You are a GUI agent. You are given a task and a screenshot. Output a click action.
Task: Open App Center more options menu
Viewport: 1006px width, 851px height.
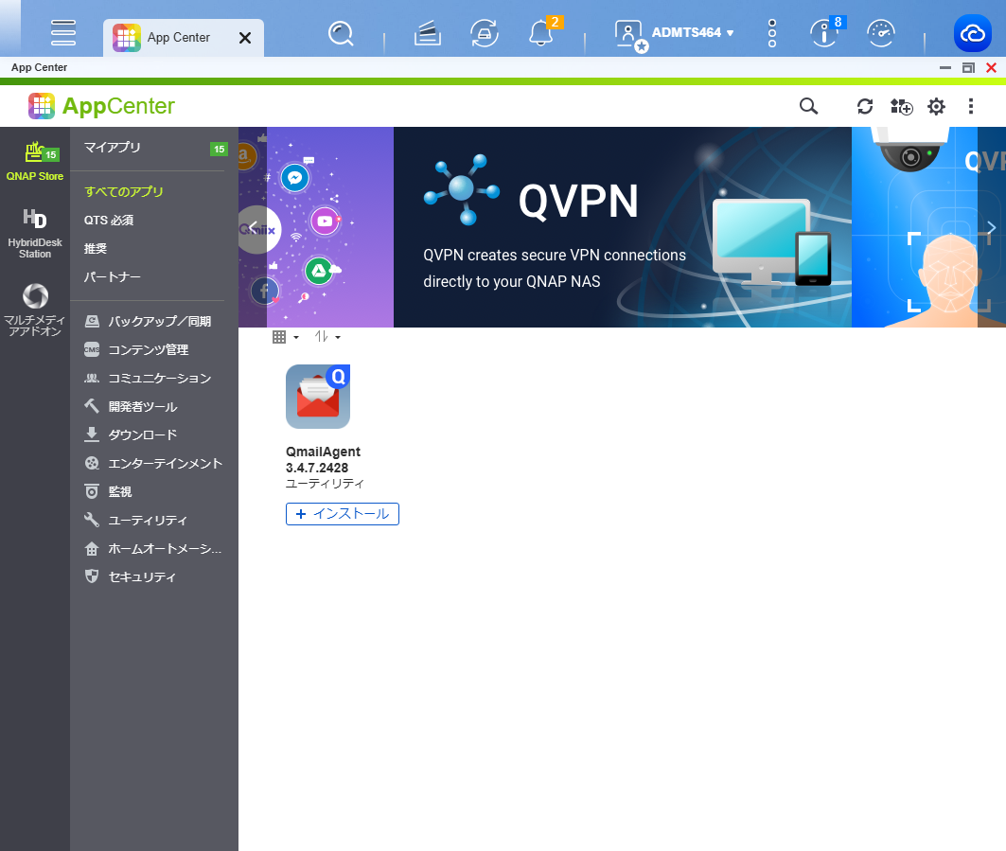click(x=971, y=106)
